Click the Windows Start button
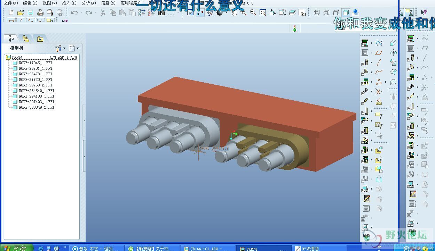Image resolution: width=435 pixels, height=251 pixels. coord(16,248)
